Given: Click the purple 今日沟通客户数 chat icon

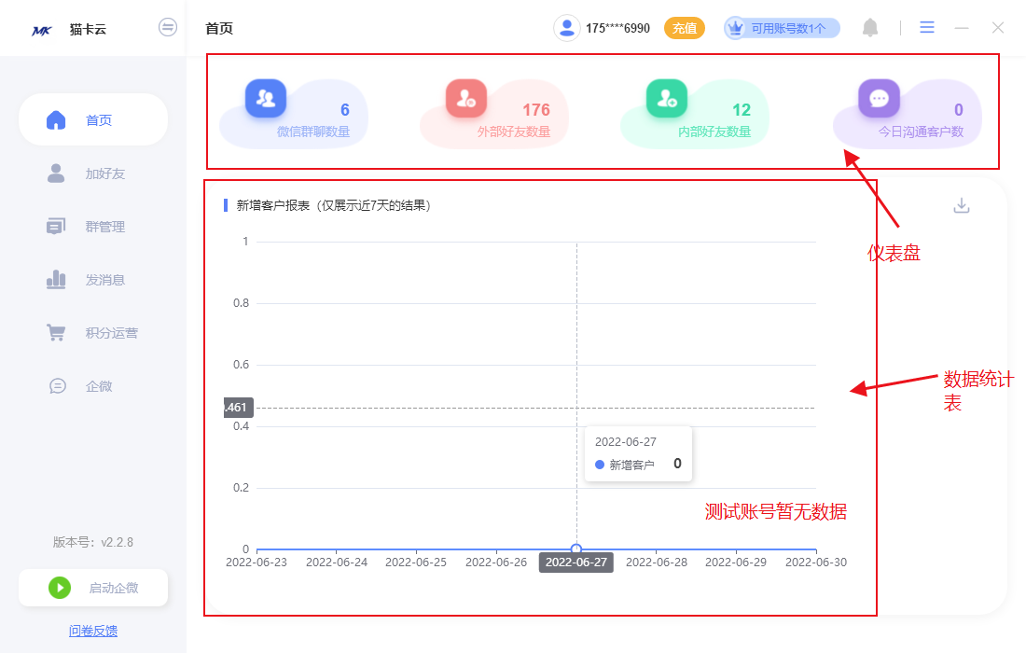Looking at the screenshot, I should (x=879, y=98).
